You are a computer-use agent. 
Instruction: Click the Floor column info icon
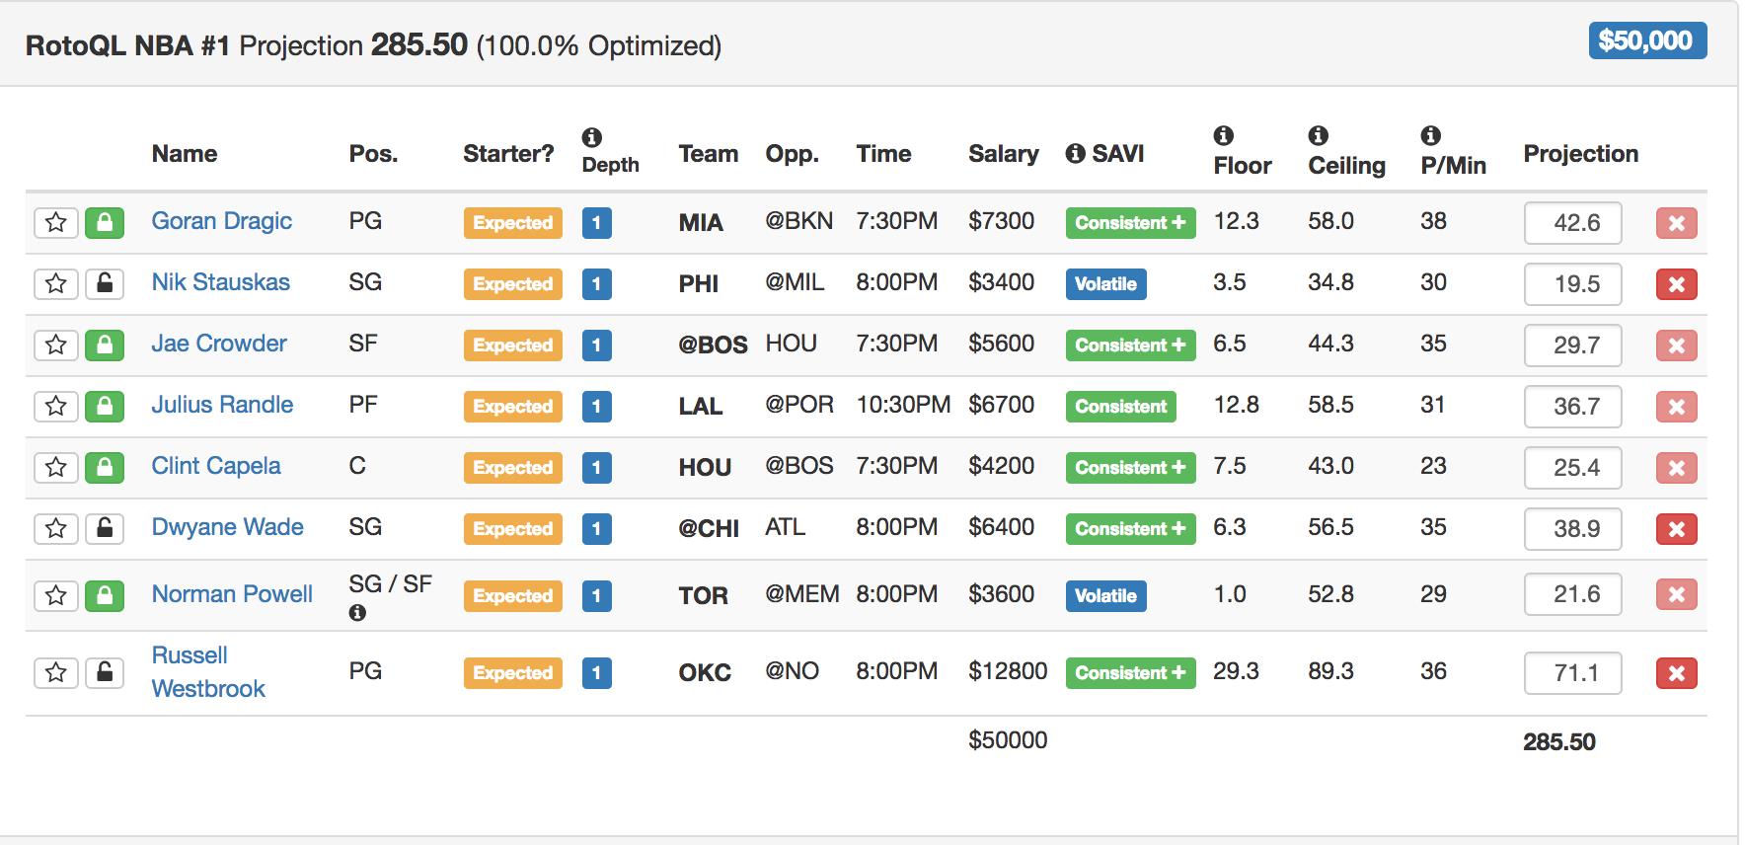click(x=1223, y=135)
